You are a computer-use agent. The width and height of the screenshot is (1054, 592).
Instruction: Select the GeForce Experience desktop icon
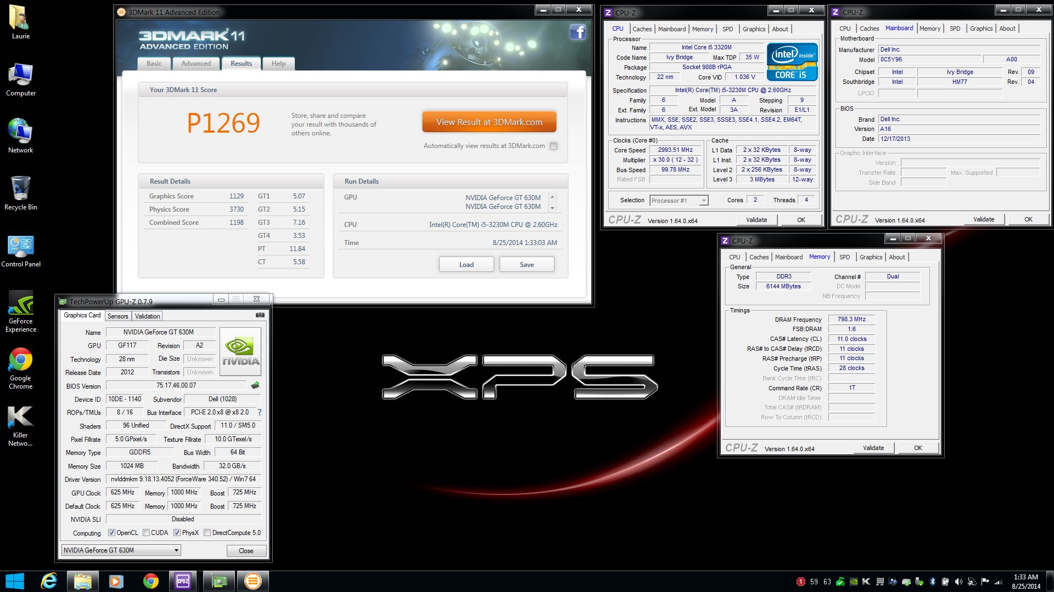click(x=21, y=311)
